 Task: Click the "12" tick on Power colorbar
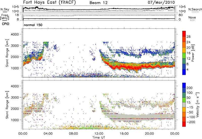(x=188, y=59)
